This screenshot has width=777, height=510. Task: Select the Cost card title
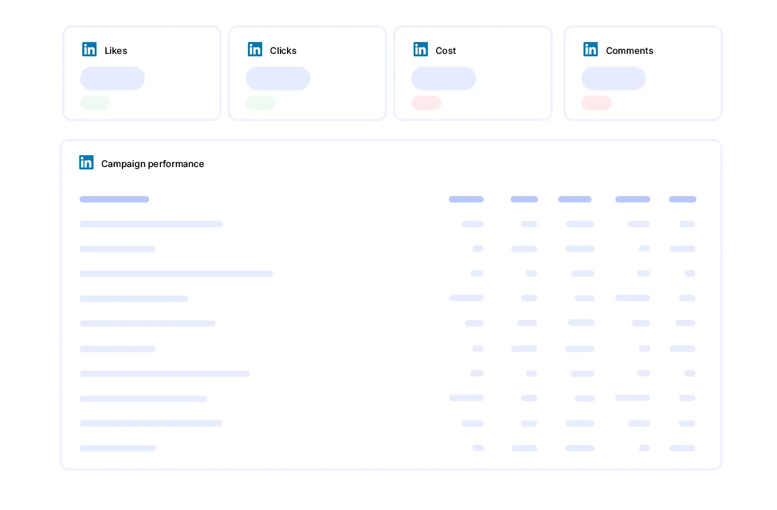click(x=446, y=51)
